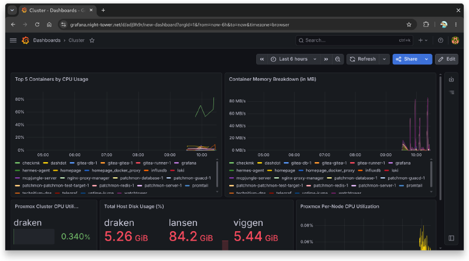Expand the Share options dropdown arrow
469x261 pixels.
coord(426,59)
